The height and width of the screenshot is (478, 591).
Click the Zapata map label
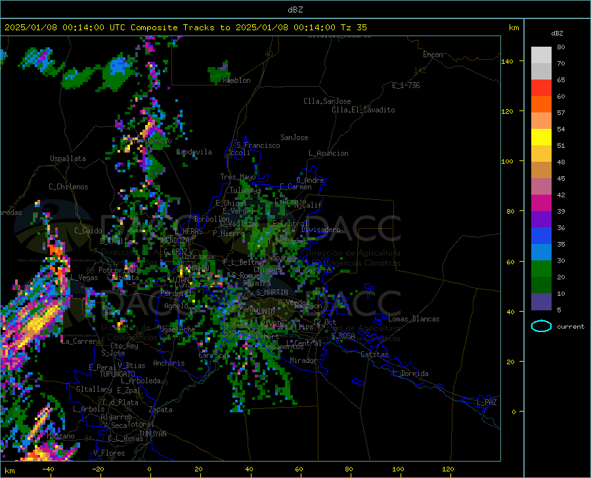tap(161, 410)
